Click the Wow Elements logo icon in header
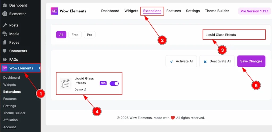The width and height of the screenshot is (272, 132). click(54, 11)
